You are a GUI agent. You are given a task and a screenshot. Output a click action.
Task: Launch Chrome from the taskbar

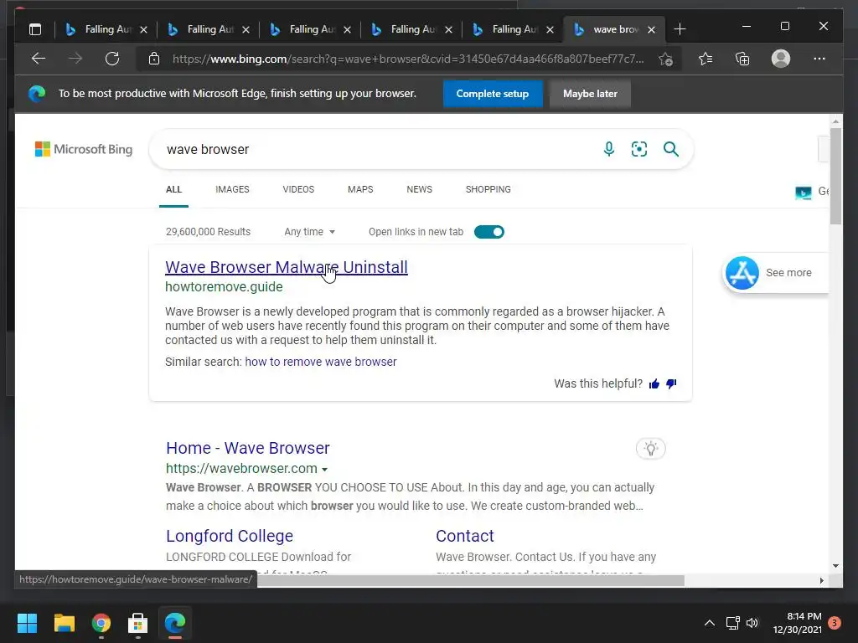pyautogui.click(x=101, y=623)
